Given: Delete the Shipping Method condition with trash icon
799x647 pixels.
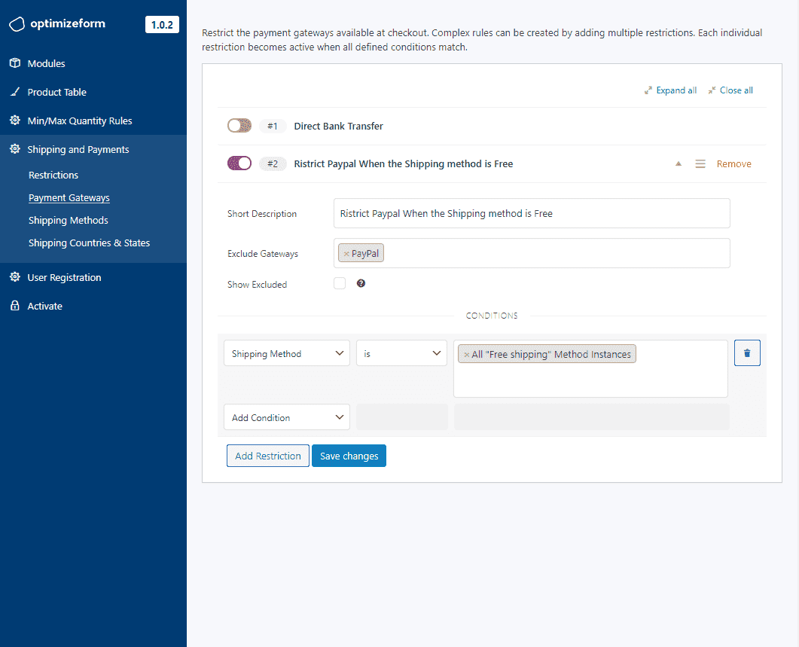Looking at the screenshot, I should pos(747,352).
